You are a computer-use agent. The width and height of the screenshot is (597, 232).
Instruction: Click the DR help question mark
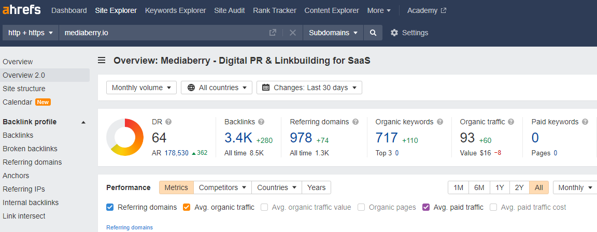point(168,122)
